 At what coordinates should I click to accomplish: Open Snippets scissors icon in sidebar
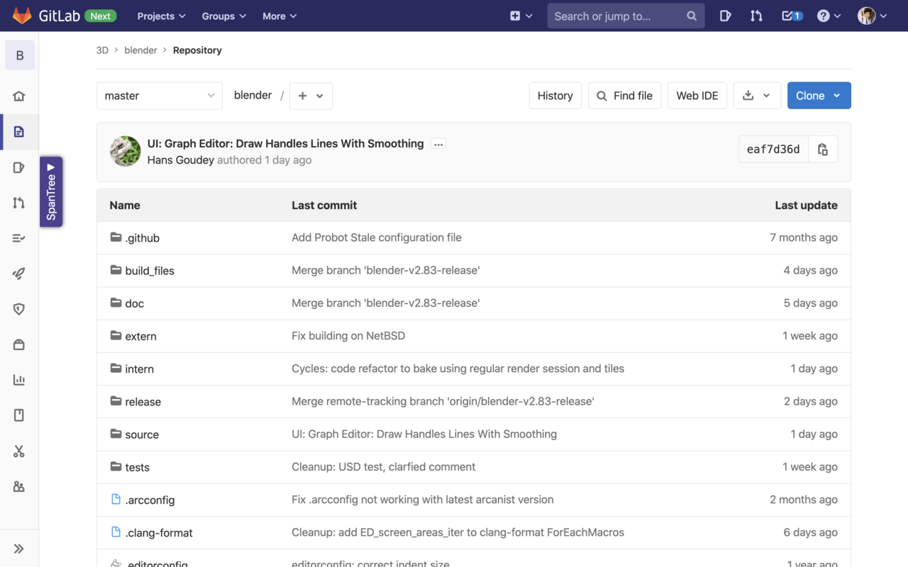pyautogui.click(x=19, y=451)
